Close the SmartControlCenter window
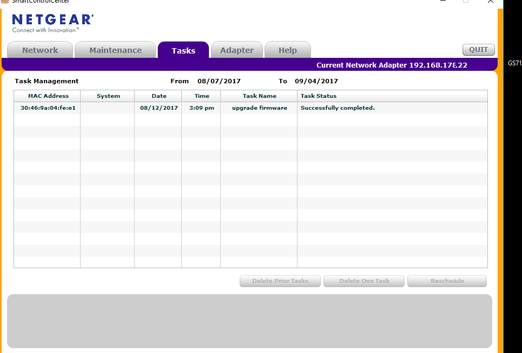 [x=491, y=1]
